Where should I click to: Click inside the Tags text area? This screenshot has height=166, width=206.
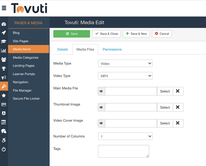(x=123, y=151)
